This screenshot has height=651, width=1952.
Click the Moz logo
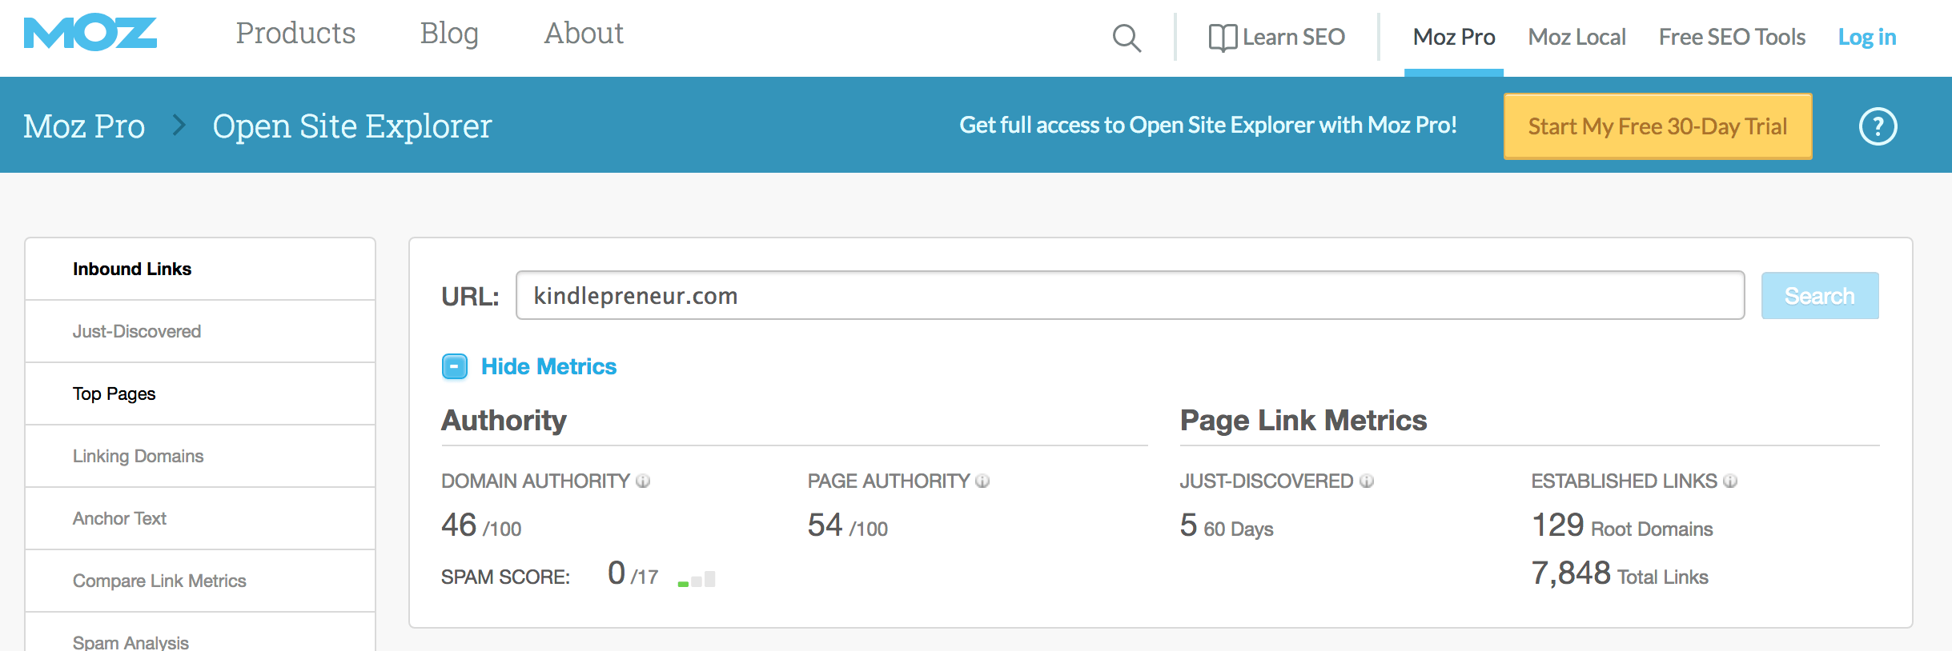click(90, 33)
